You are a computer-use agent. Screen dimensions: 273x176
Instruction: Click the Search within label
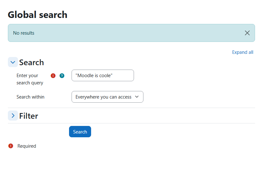coord(31,97)
